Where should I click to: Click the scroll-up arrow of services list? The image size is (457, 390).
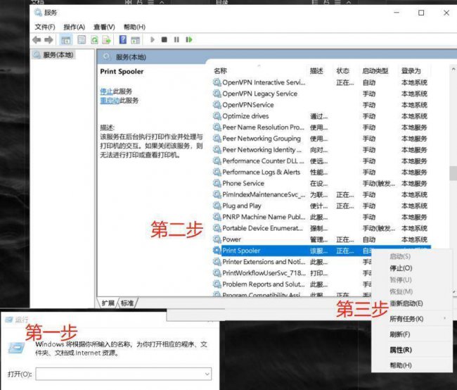pos(453,70)
